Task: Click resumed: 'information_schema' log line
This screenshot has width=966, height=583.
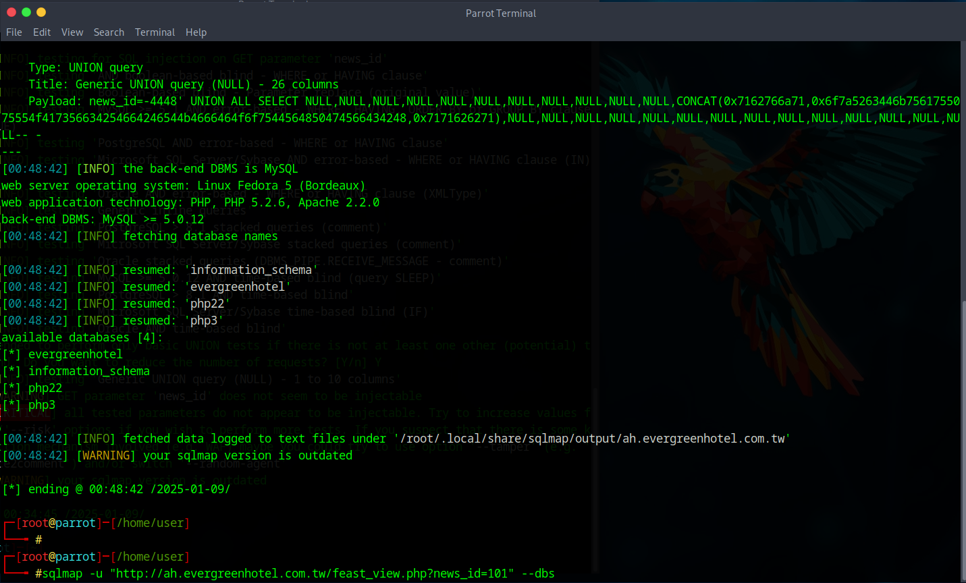Action: (160, 270)
